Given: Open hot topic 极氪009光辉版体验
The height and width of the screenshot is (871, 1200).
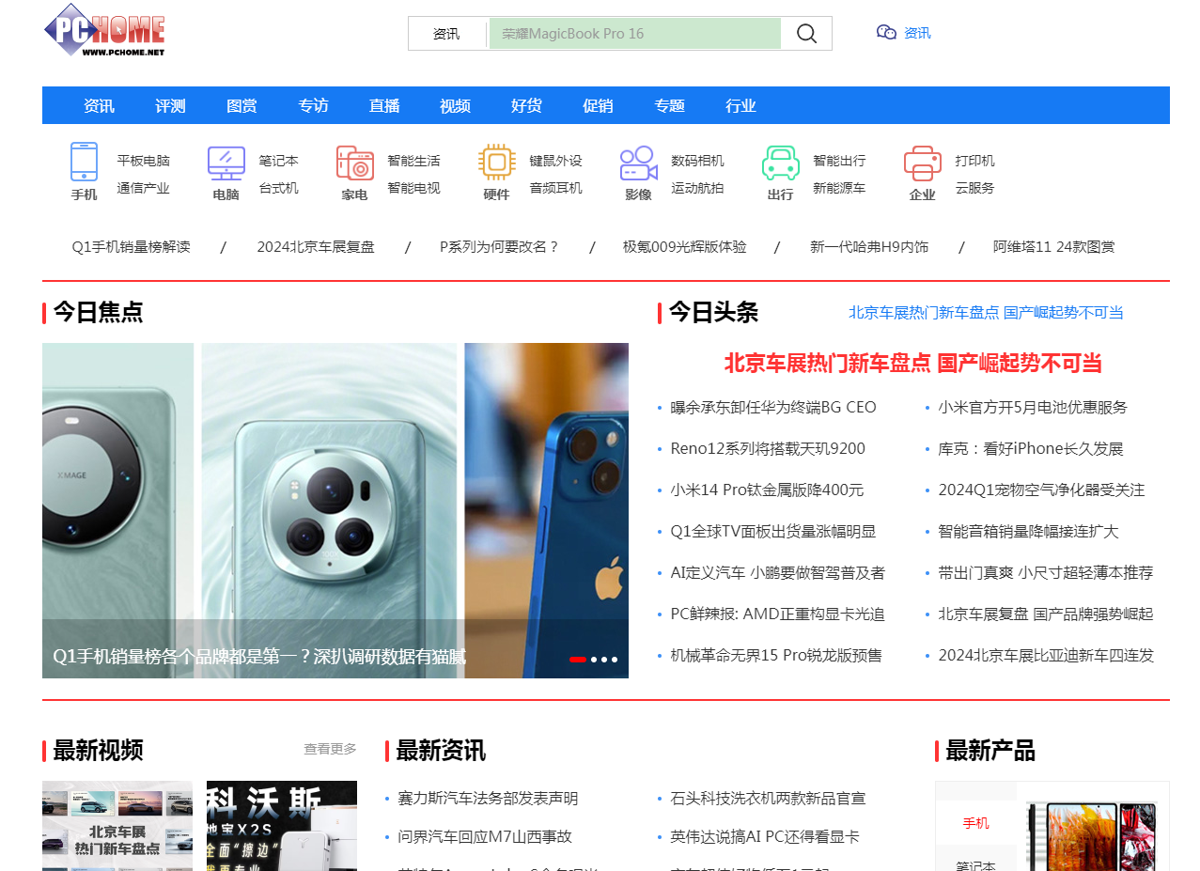Looking at the screenshot, I should [684, 247].
